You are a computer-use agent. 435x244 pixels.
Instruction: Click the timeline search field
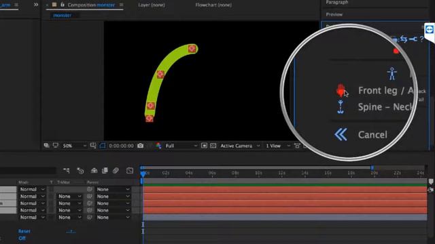(x=28, y=170)
